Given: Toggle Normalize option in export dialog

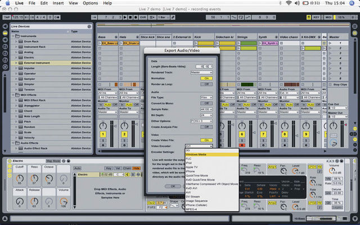Looking at the screenshot, I should [x=206, y=78].
